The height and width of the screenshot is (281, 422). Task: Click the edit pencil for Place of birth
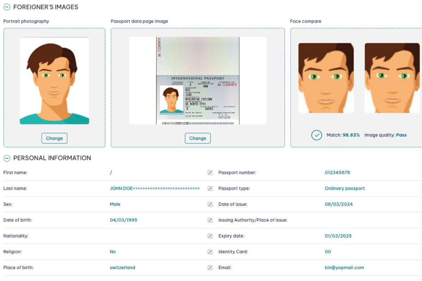pyautogui.click(x=210, y=268)
